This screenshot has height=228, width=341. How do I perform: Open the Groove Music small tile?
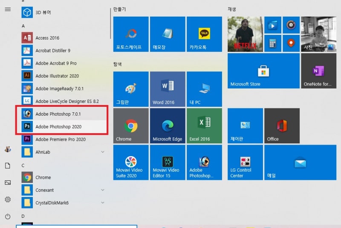pos(291,25)
